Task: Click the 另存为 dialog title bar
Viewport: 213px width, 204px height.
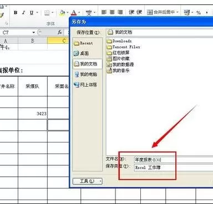Action: coord(141,22)
